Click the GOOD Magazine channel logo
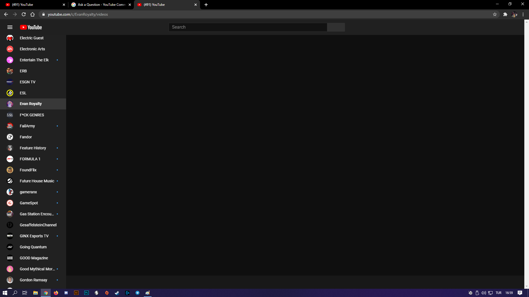This screenshot has width=529, height=297. point(10,258)
